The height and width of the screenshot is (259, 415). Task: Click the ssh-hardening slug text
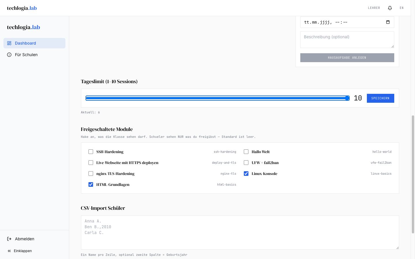225,152
